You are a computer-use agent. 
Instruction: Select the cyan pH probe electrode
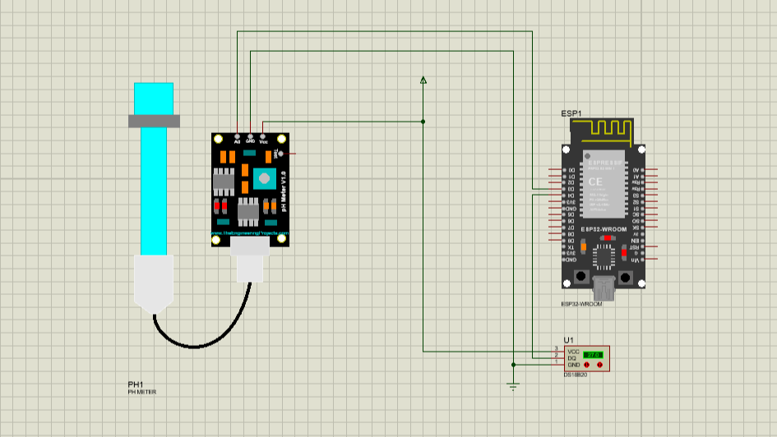point(154,168)
